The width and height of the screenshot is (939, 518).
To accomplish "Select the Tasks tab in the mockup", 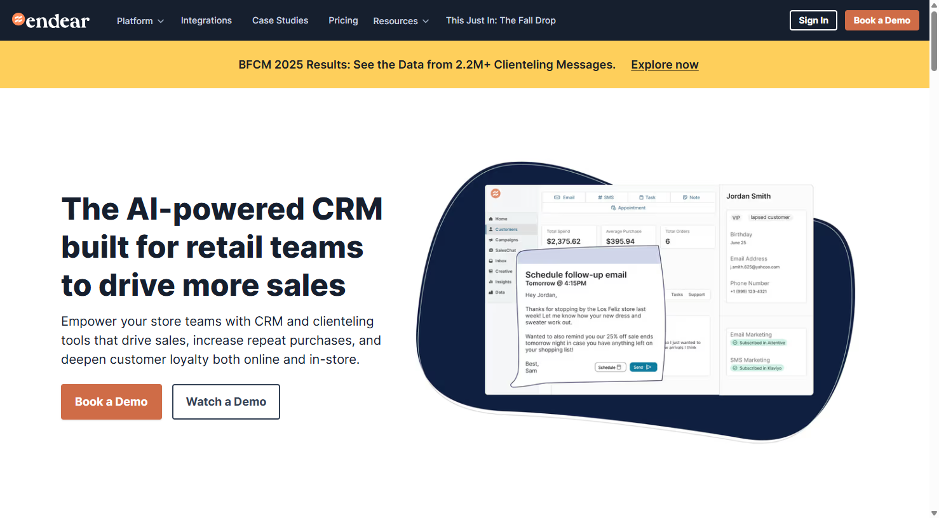I will coord(677,294).
